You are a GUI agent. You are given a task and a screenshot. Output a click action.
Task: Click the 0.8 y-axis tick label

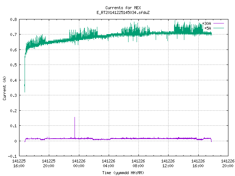[13, 19]
